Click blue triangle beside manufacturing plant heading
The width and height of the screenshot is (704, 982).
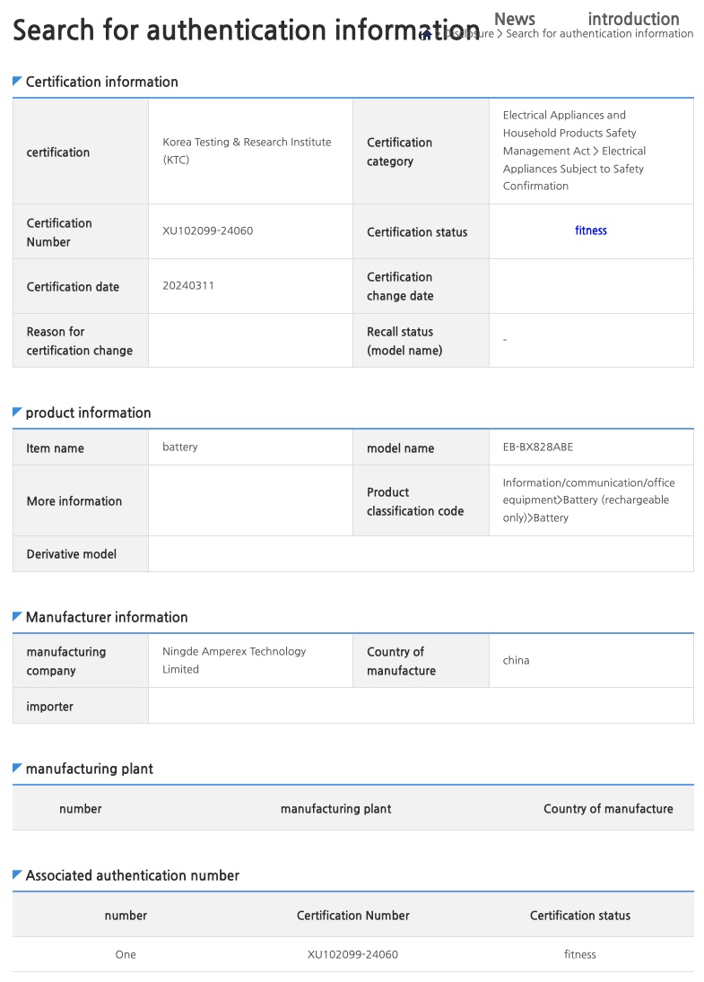pyautogui.click(x=17, y=769)
